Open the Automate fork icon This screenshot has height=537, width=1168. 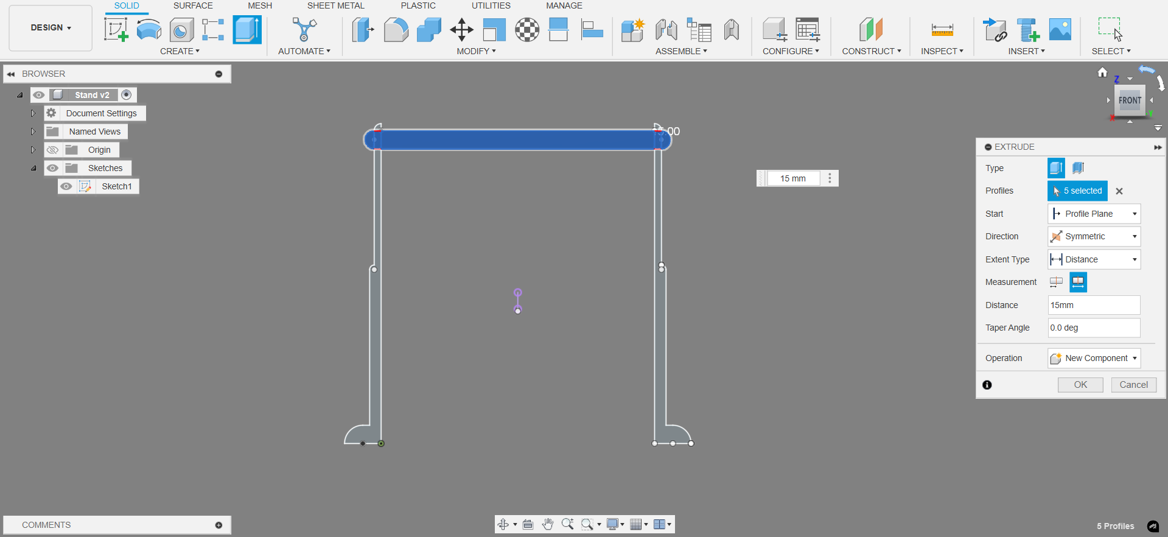304,29
